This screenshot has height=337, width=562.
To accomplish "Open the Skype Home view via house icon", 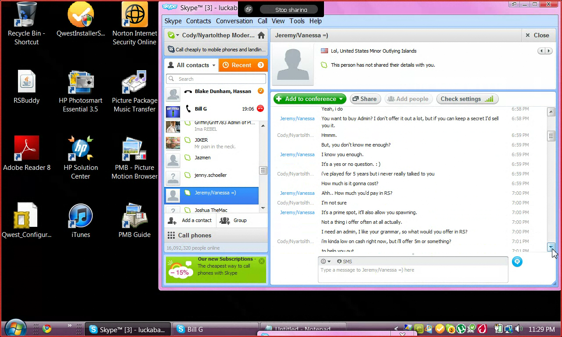I will pyautogui.click(x=261, y=35).
